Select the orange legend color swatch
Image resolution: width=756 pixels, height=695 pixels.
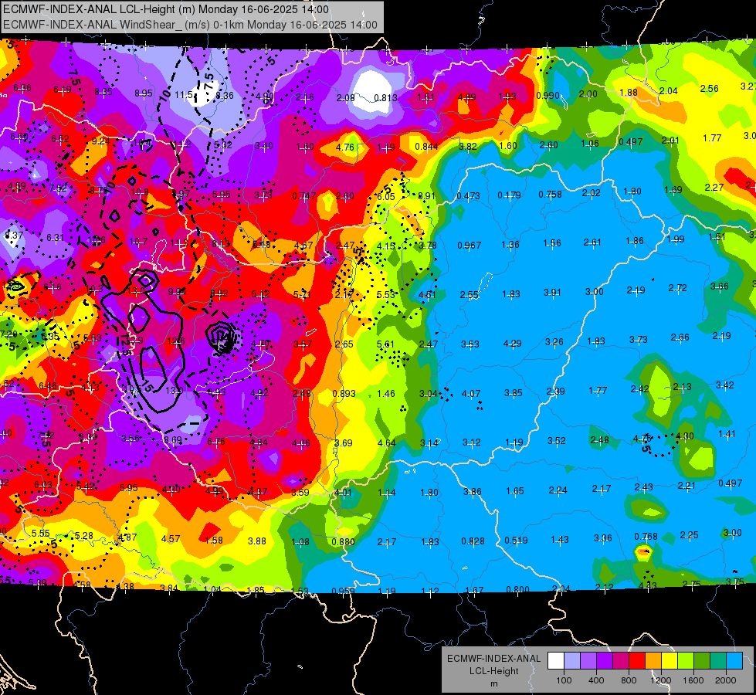coord(653,661)
